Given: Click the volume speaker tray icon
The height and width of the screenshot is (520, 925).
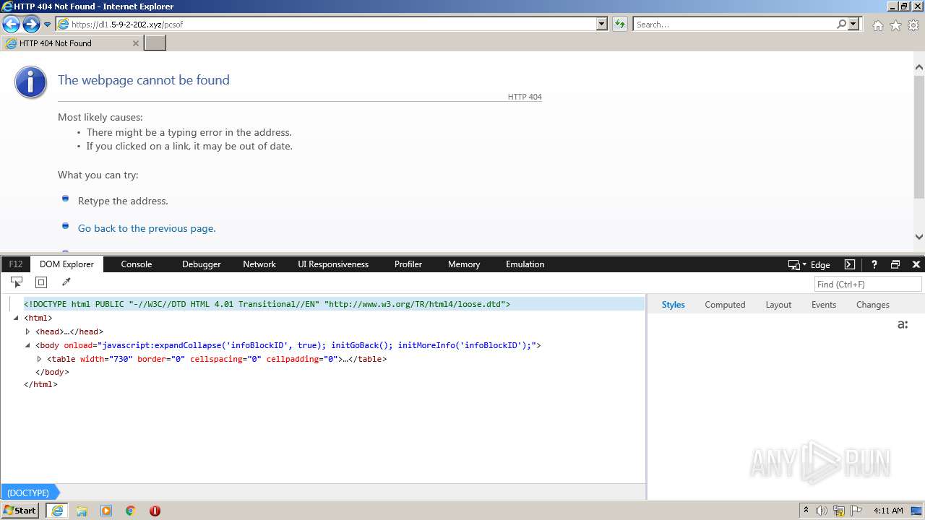Looking at the screenshot, I should [822, 511].
